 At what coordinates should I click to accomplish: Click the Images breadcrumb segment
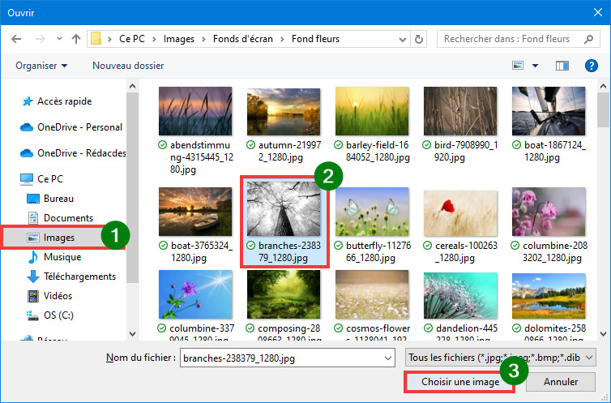[x=179, y=39]
